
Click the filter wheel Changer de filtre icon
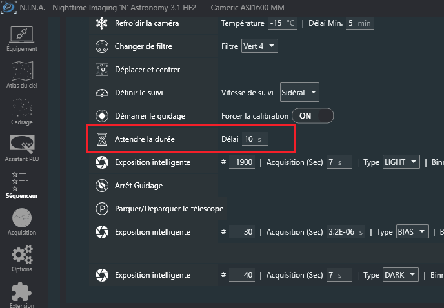point(102,46)
